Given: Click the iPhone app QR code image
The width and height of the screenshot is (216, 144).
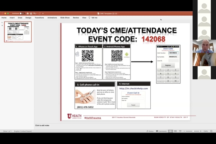Looking at the screenshot, I should click(x=88, y=56).
